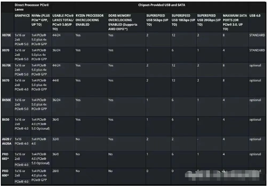The image size is (268, 187).
Task: Click SATA ports value '4' in B650E row
Action: [224, 100]
